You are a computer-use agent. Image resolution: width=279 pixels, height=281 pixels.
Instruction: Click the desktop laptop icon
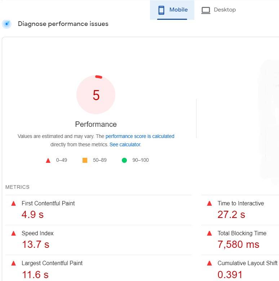206,10
